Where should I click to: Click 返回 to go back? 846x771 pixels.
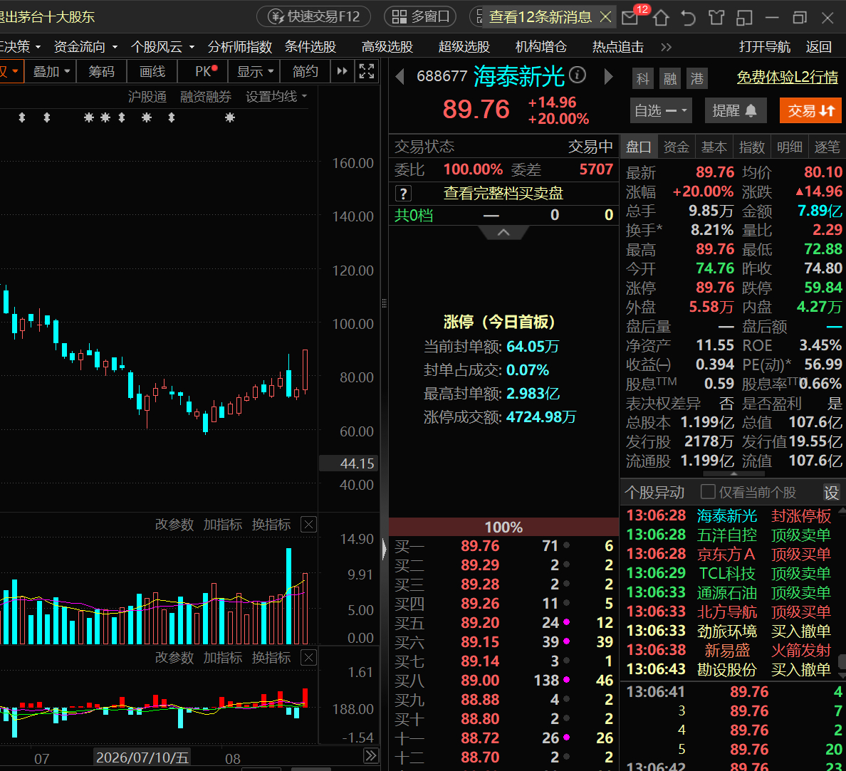pyautogui.click(x=818, y=47)
